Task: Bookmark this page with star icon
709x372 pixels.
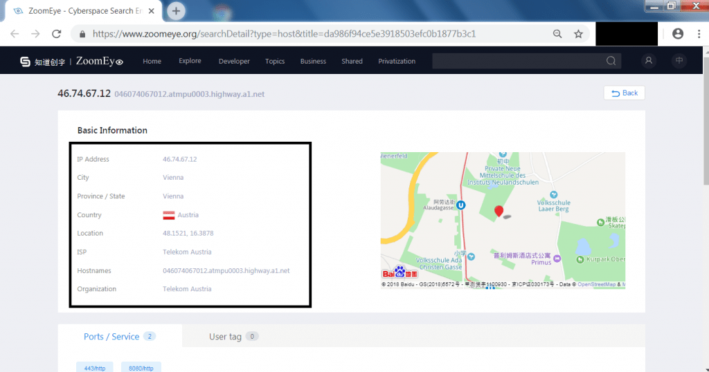Action: click(x=578, y=34)
